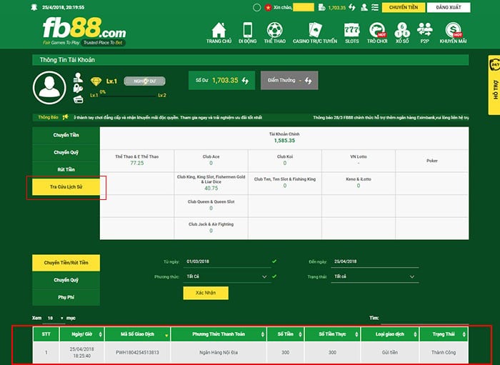Click the Đăng Xuất logout button
500x365 pixels.
(x=449, y=7)
